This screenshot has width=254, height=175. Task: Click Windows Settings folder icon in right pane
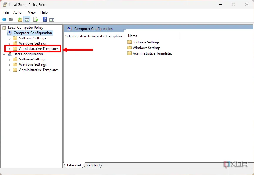[129, 48]
